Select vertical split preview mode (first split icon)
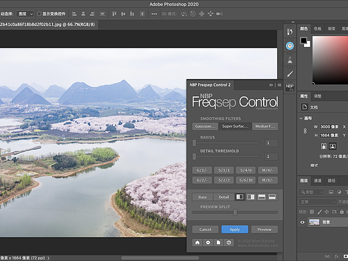This screenshot has height=261, width=348. 240,197
